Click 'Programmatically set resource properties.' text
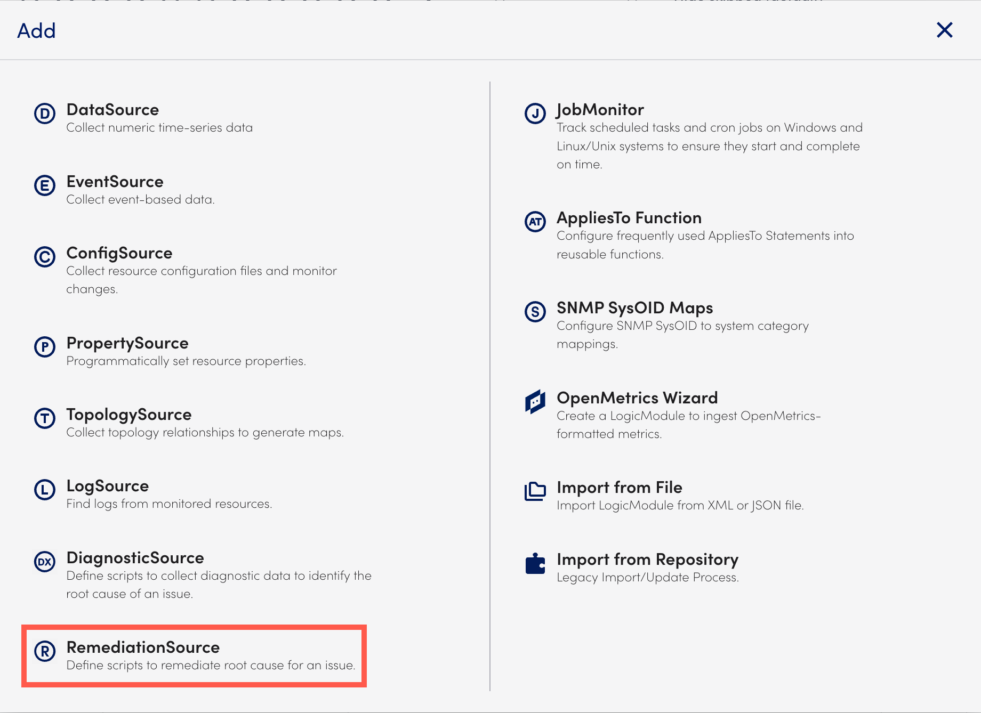This screenshot has height=713, width=981. (186, 361)
